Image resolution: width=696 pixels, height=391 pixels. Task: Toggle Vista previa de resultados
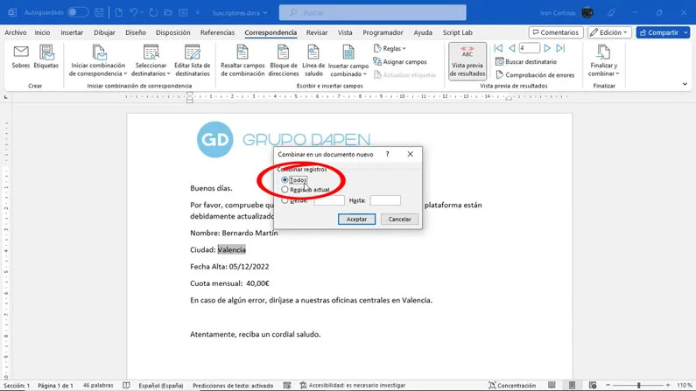pyautogui.click(x=467, y=61)
